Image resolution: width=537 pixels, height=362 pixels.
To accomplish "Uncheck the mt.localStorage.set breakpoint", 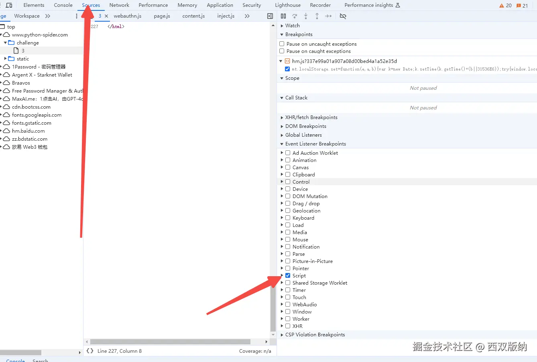I will 287,69.
